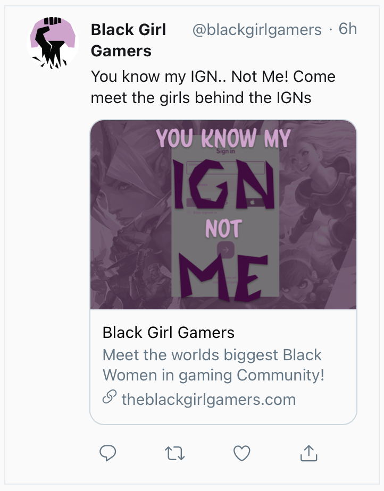Viewport: 384px width, 491px height.
Task: Click the faded Sign in heading in image
Action: pos(226,151)
